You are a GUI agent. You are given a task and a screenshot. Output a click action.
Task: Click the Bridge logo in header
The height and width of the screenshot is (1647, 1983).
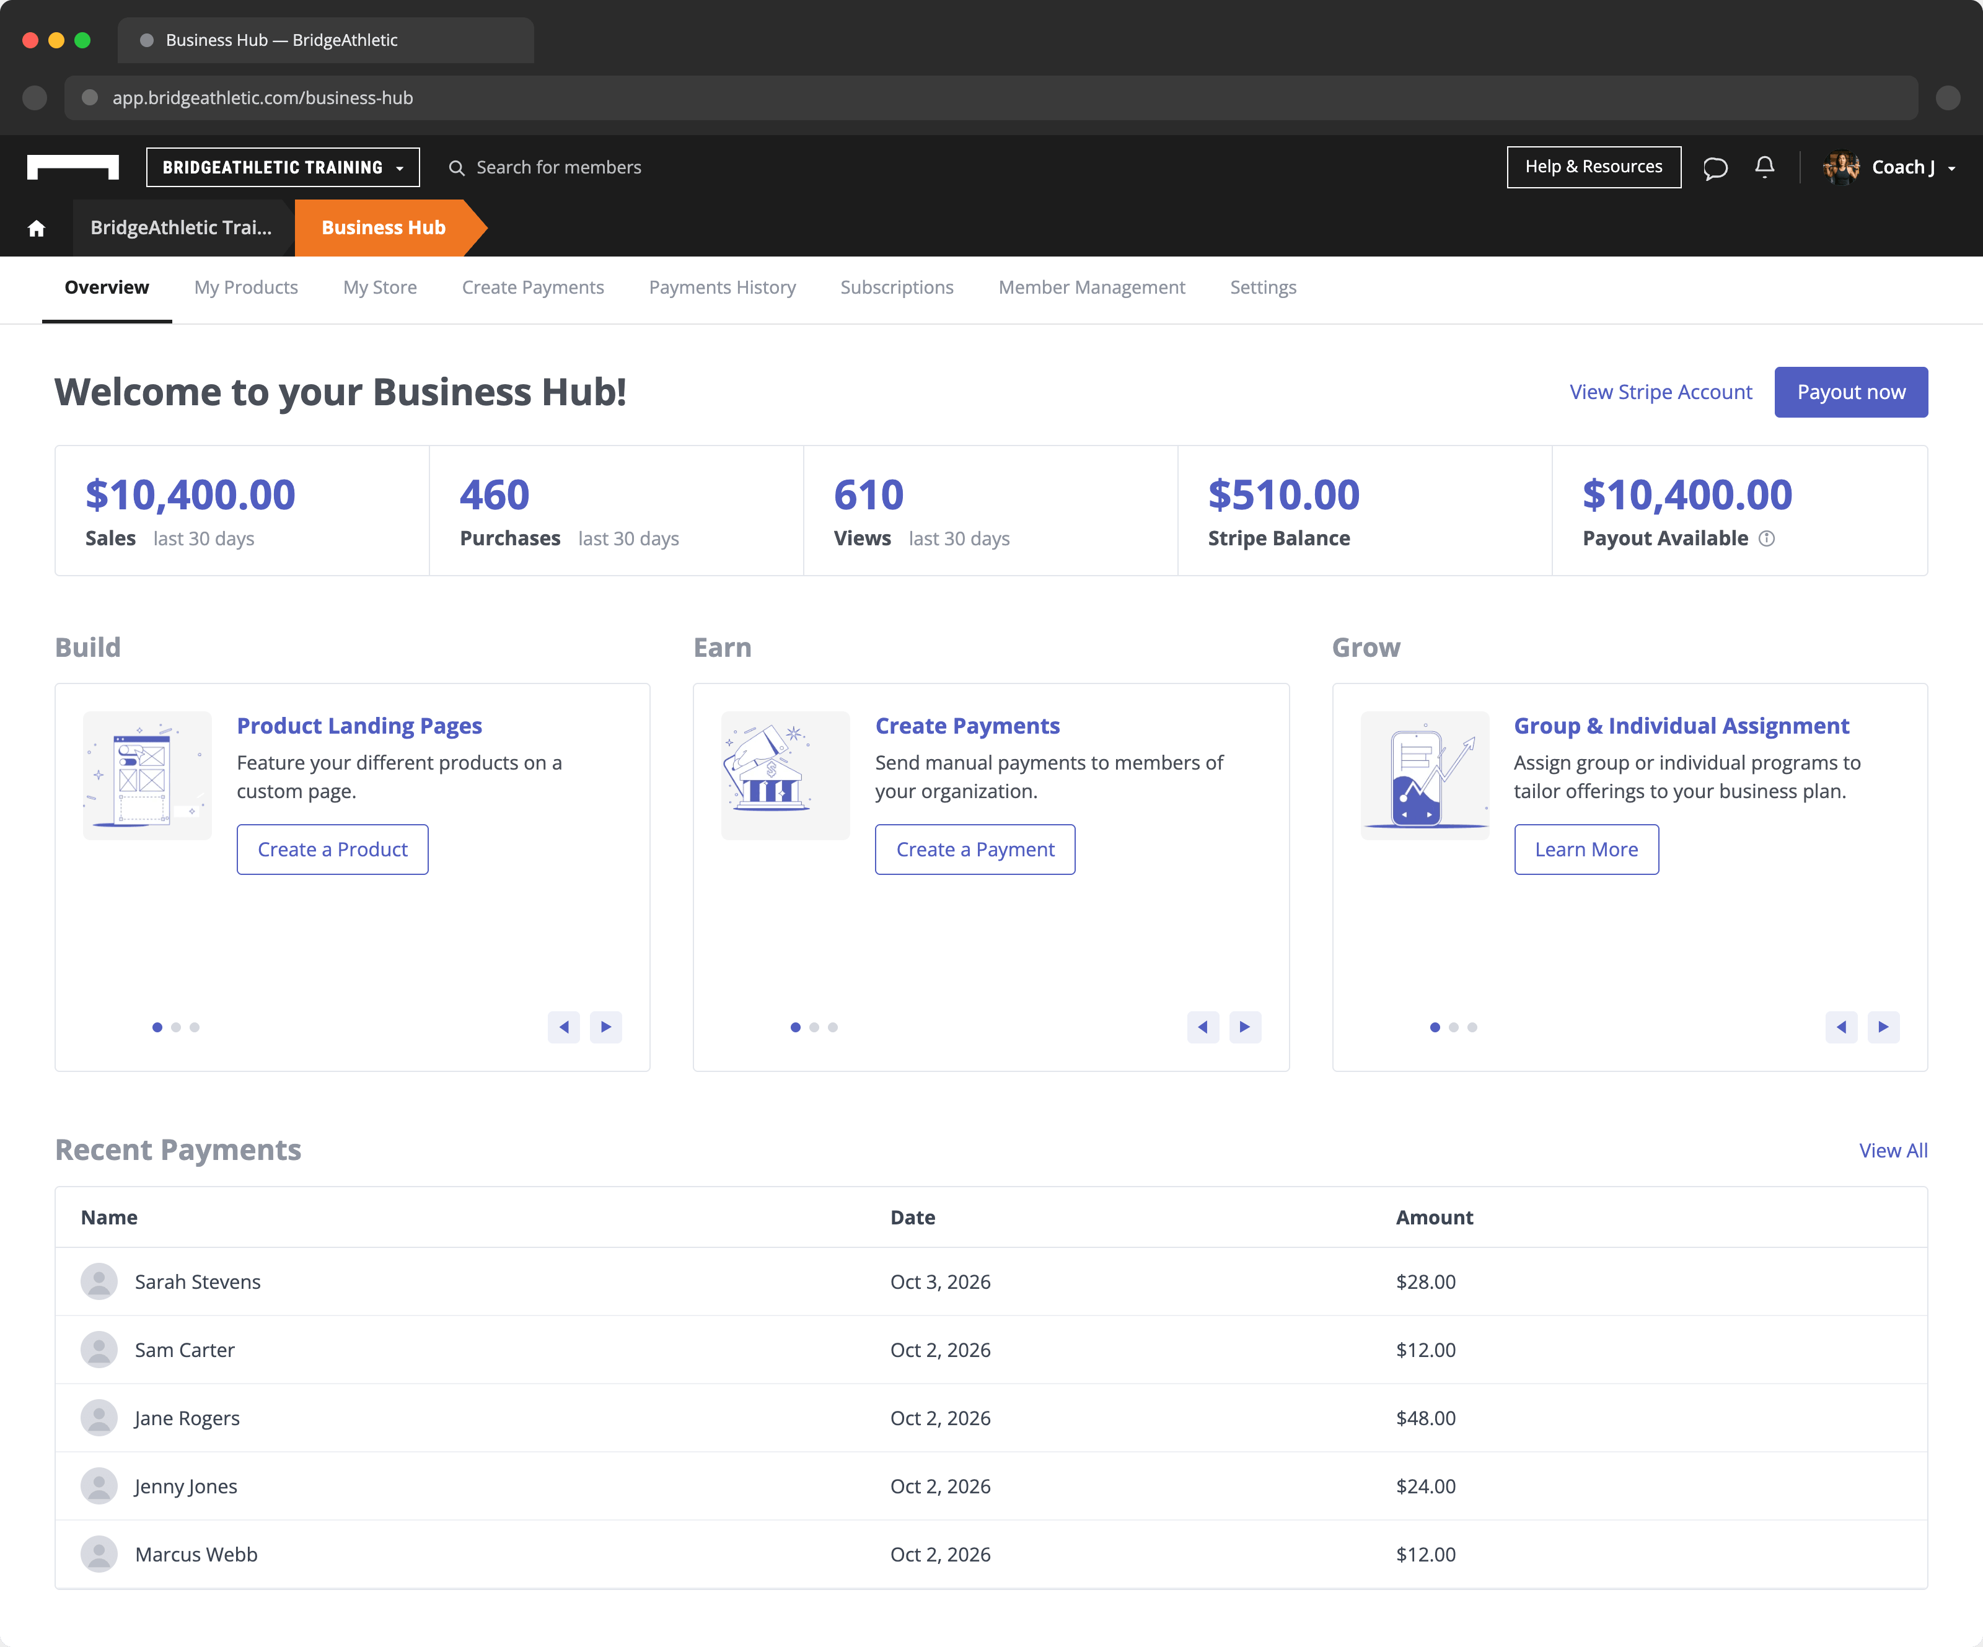(x=73, y=167)
